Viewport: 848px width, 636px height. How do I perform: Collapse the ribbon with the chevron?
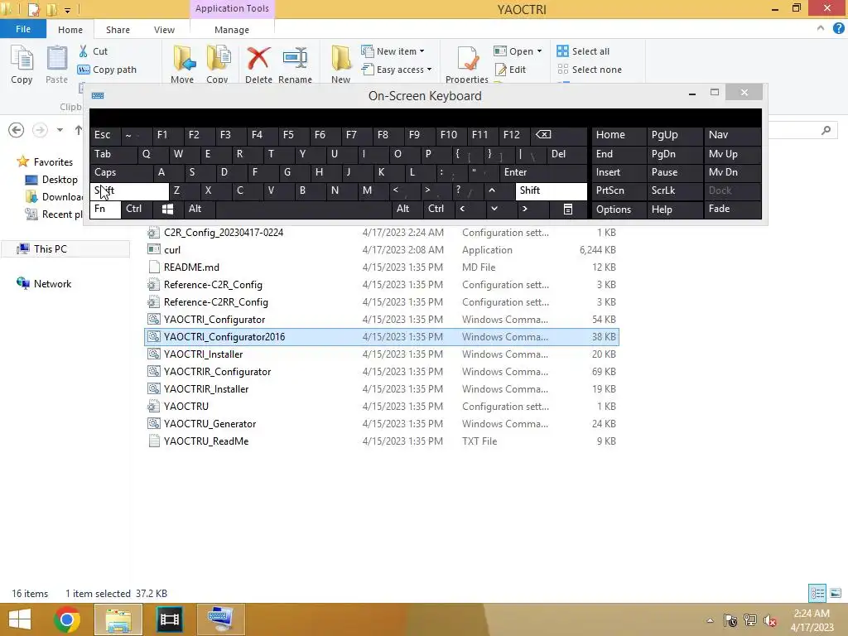[x=821, y=29]
